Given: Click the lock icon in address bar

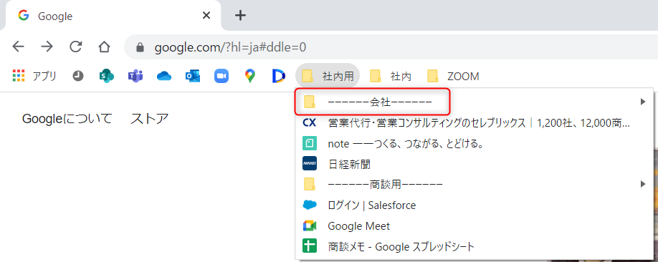Looking at the screenshot, I should [140, 47].
